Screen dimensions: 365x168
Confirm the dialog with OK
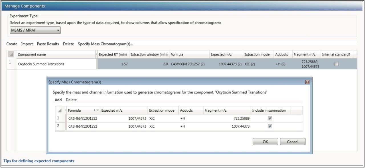[x=265, y=142]
